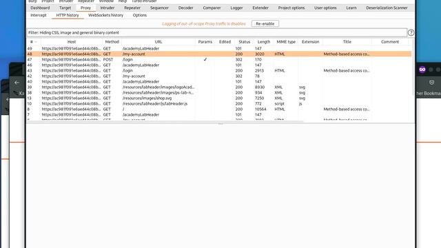Click the sort arrow in the # column header
The height and width of the screenshot is (248, 441).
coord(36,42)
